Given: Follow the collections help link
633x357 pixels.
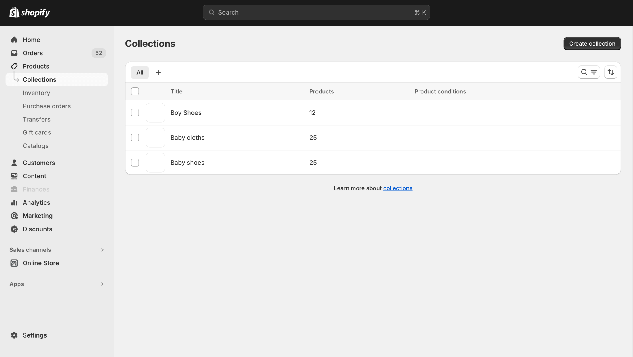Looking at the screenshot, I should [x=397, y=188].
